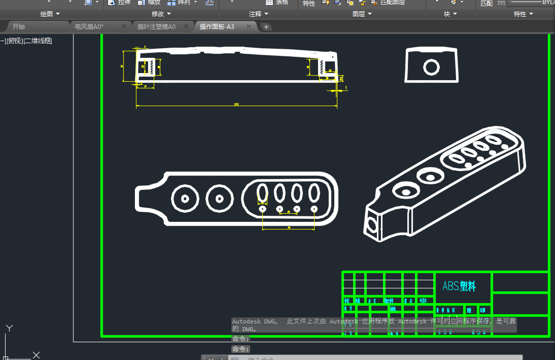Screen dimensions: 555x360
Task: Open the Hatch tool dropdown arrow
Action: point(97,2)
